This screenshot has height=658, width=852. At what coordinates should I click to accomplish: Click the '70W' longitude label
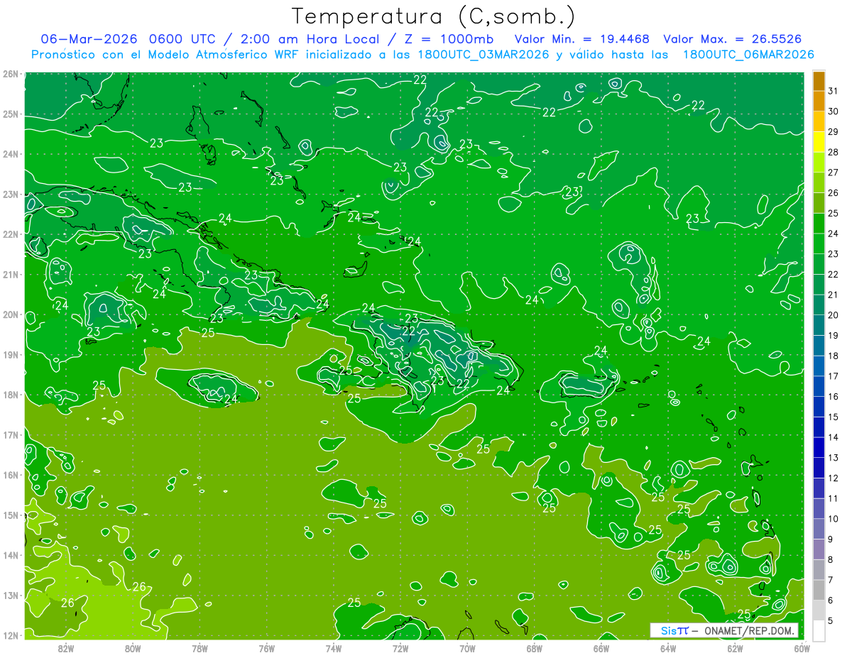[466, 648]
